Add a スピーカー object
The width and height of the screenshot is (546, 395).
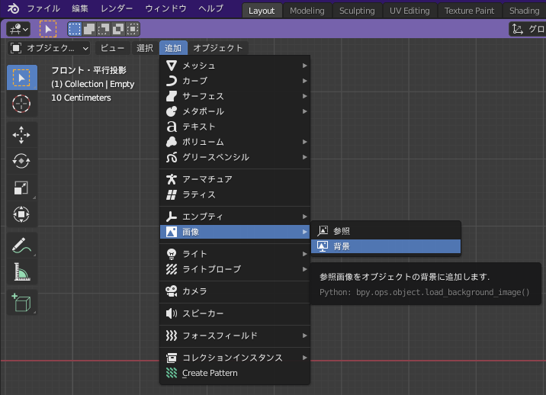click(235, 313)
